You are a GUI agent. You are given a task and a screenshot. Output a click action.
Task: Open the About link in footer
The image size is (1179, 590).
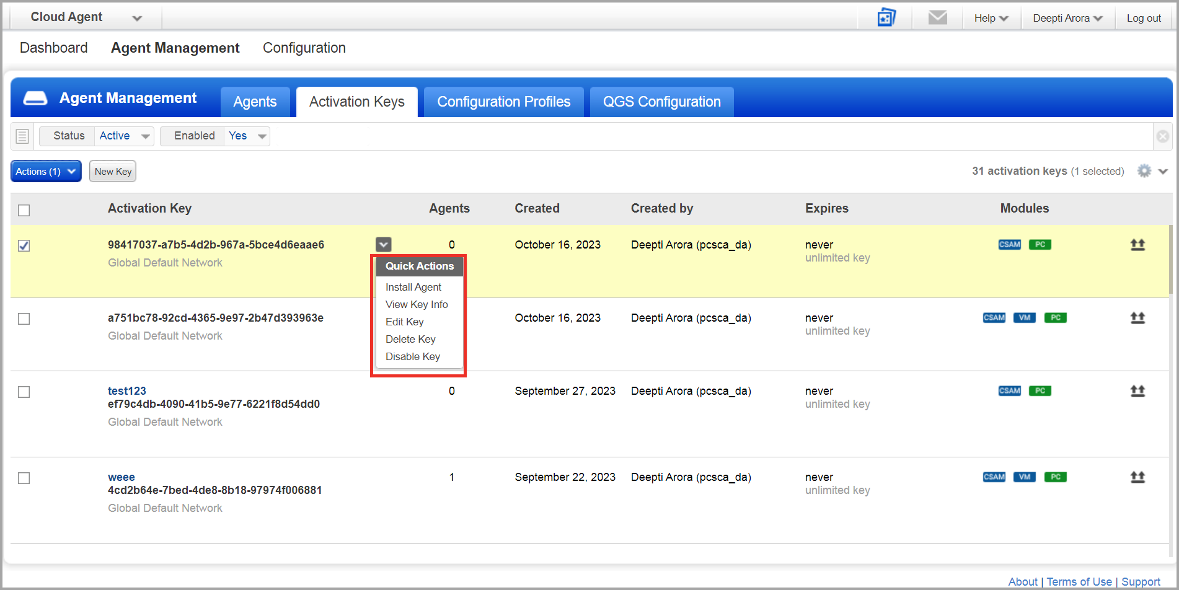(1023, 581)
